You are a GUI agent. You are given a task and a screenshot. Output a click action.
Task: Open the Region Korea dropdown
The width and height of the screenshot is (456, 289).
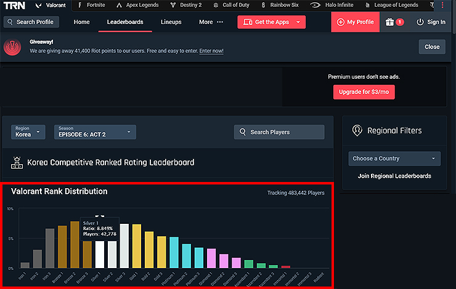click(28, 132)
